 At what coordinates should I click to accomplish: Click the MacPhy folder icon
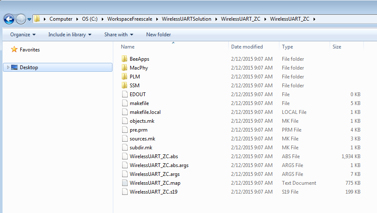[125, 67]
